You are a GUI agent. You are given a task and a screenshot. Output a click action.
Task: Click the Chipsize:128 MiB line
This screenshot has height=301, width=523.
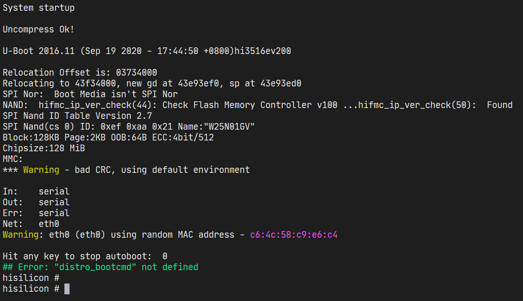[44, 148]
